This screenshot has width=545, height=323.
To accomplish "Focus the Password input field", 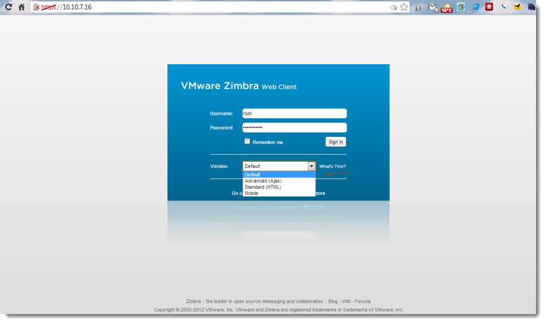I will pos(294,128).
